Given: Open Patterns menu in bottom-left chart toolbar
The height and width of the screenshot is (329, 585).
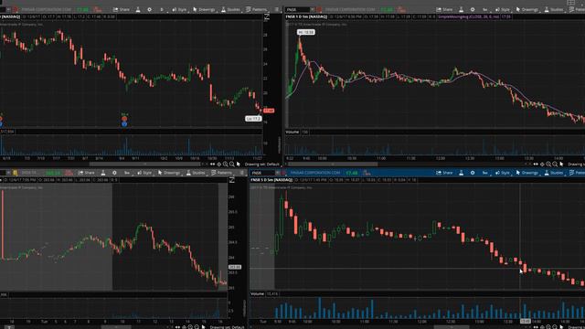Looking at the screenshot, I should pyautogui.click(x=221, y=173).
